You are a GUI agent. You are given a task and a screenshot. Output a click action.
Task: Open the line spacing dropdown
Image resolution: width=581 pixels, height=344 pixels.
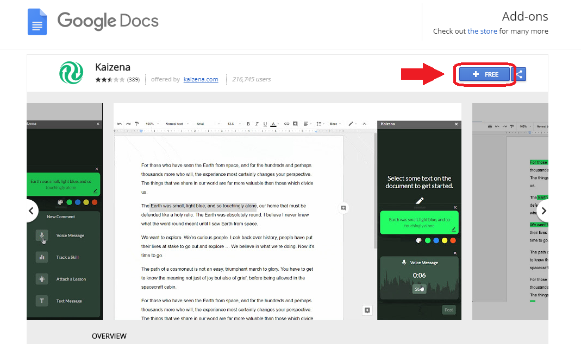click(320, 124)
